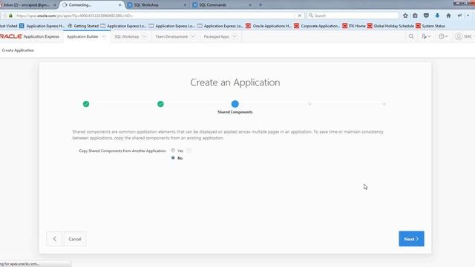Click the ORACLE Application Express logo
Screen dimensions: 475x267
(x=30, y=36)
